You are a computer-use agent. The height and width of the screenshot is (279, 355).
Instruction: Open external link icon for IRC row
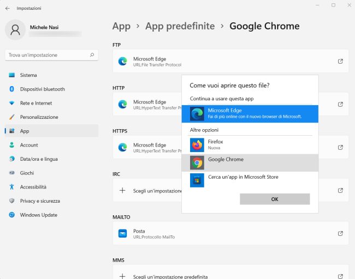(340, 190)
